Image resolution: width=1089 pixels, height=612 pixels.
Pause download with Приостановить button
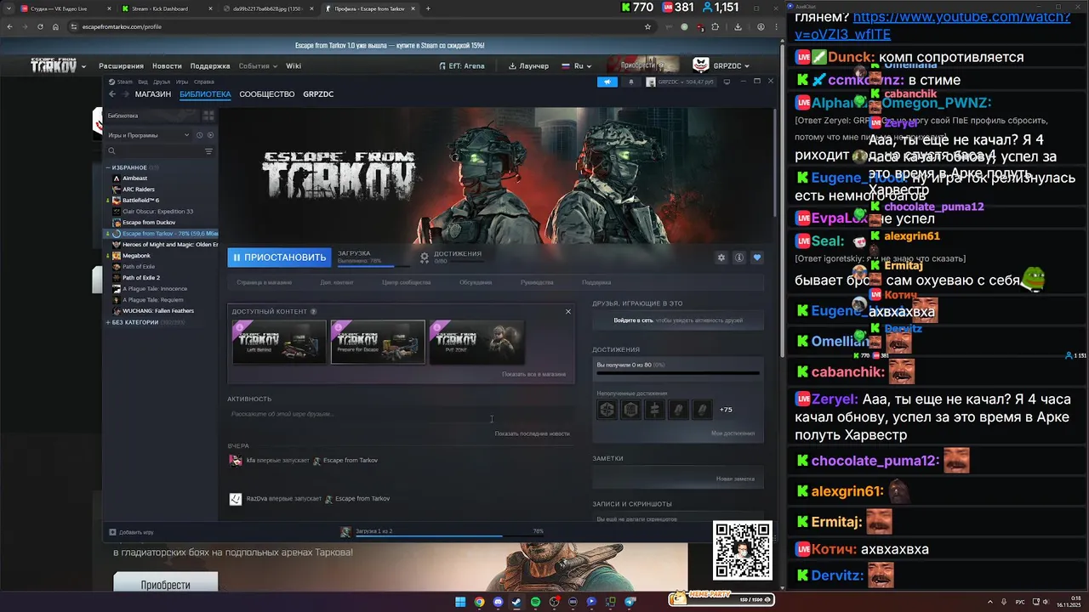[278, 258]
